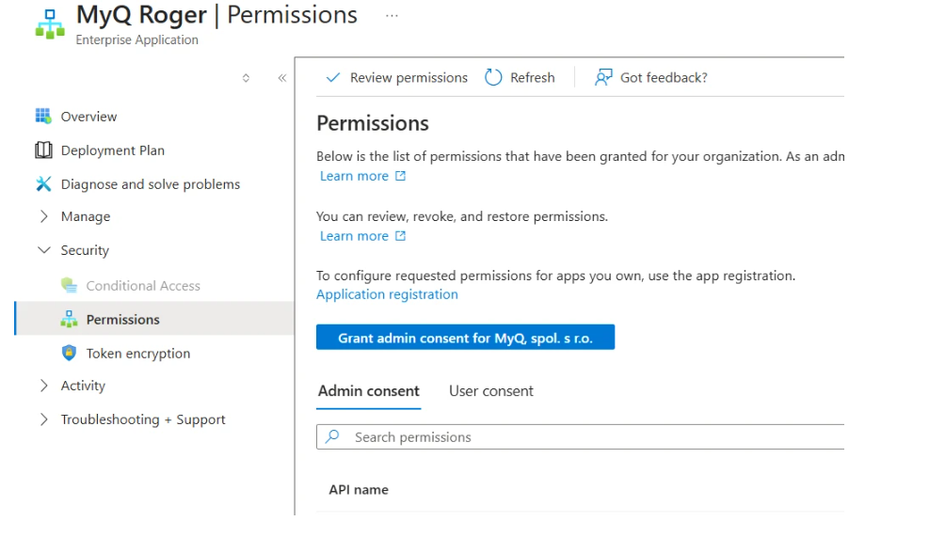
Task: Click the Enterprise Application subtitle
Action: pyautogui.click(x=136, y=39)
